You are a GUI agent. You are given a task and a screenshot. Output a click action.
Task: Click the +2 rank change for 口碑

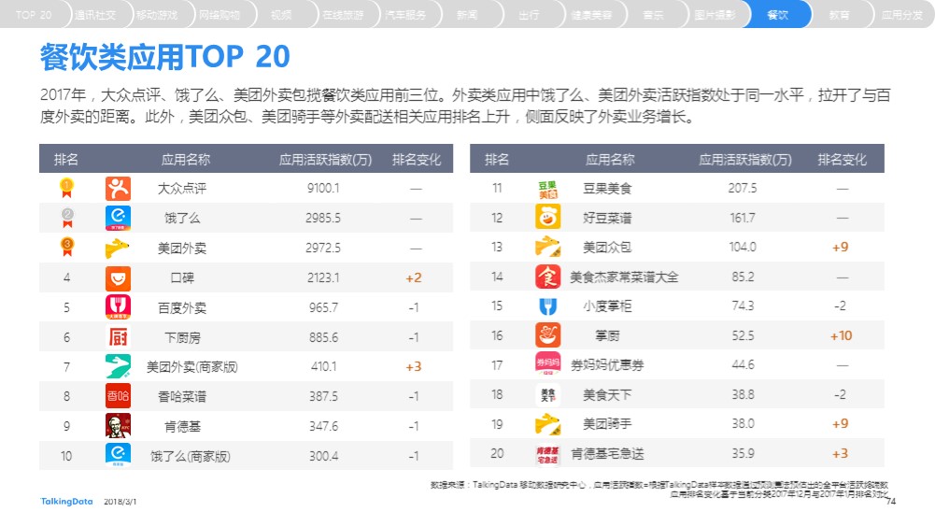[x=414, y=277]
